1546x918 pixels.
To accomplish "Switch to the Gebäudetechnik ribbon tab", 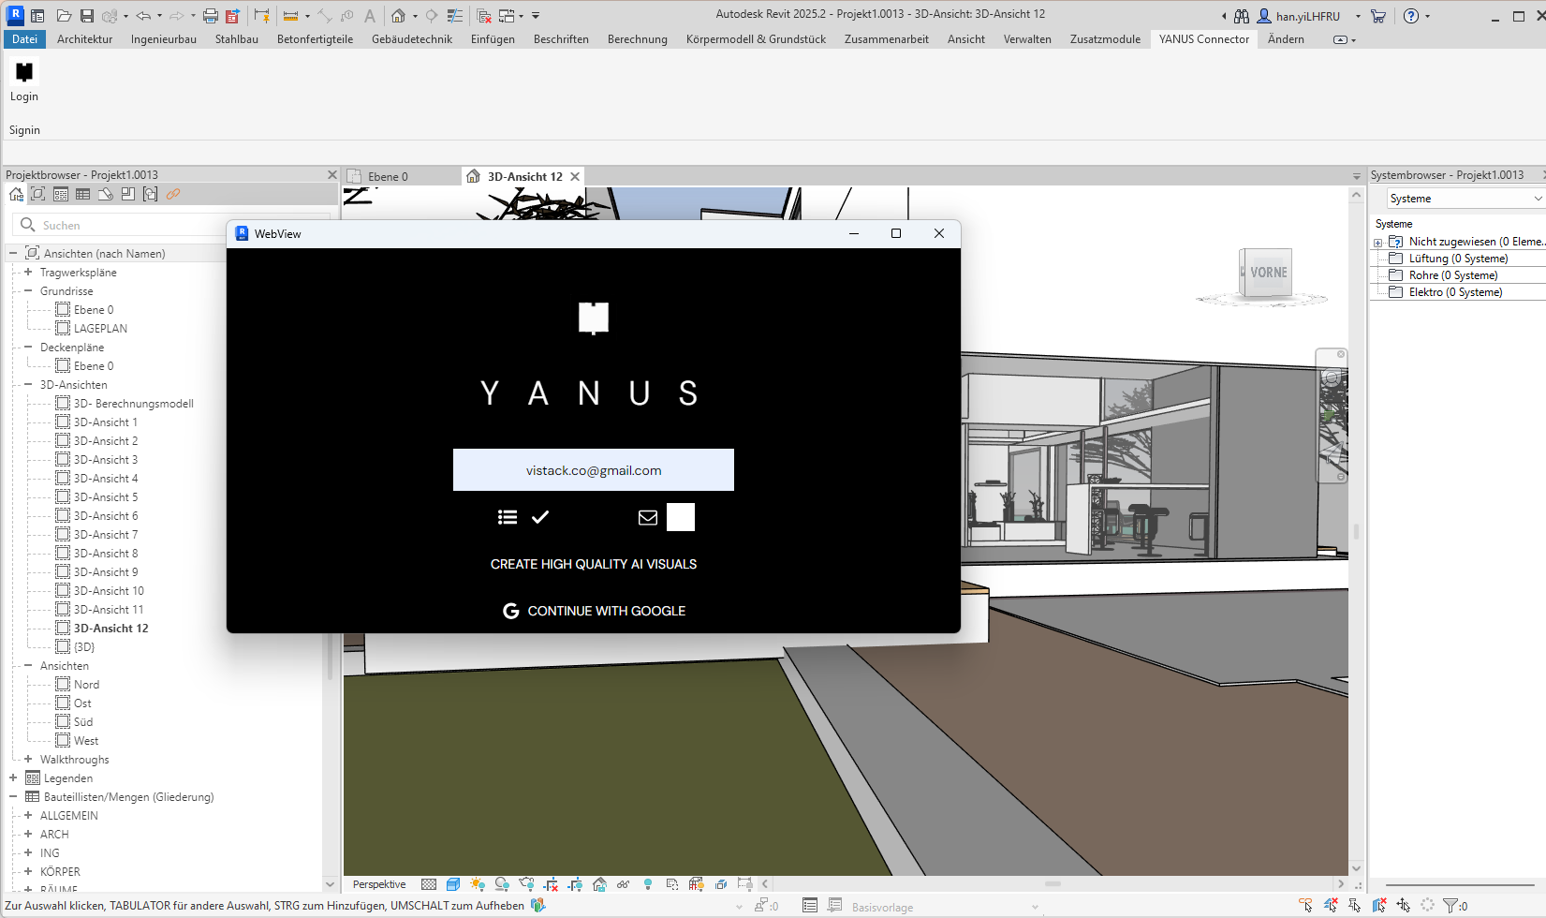I will (412, 39).
